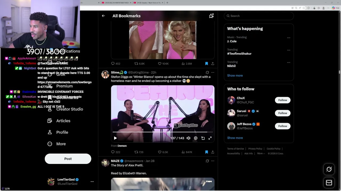
Task: Open Slime's profile avatar
Action: (x=105, y=74)
